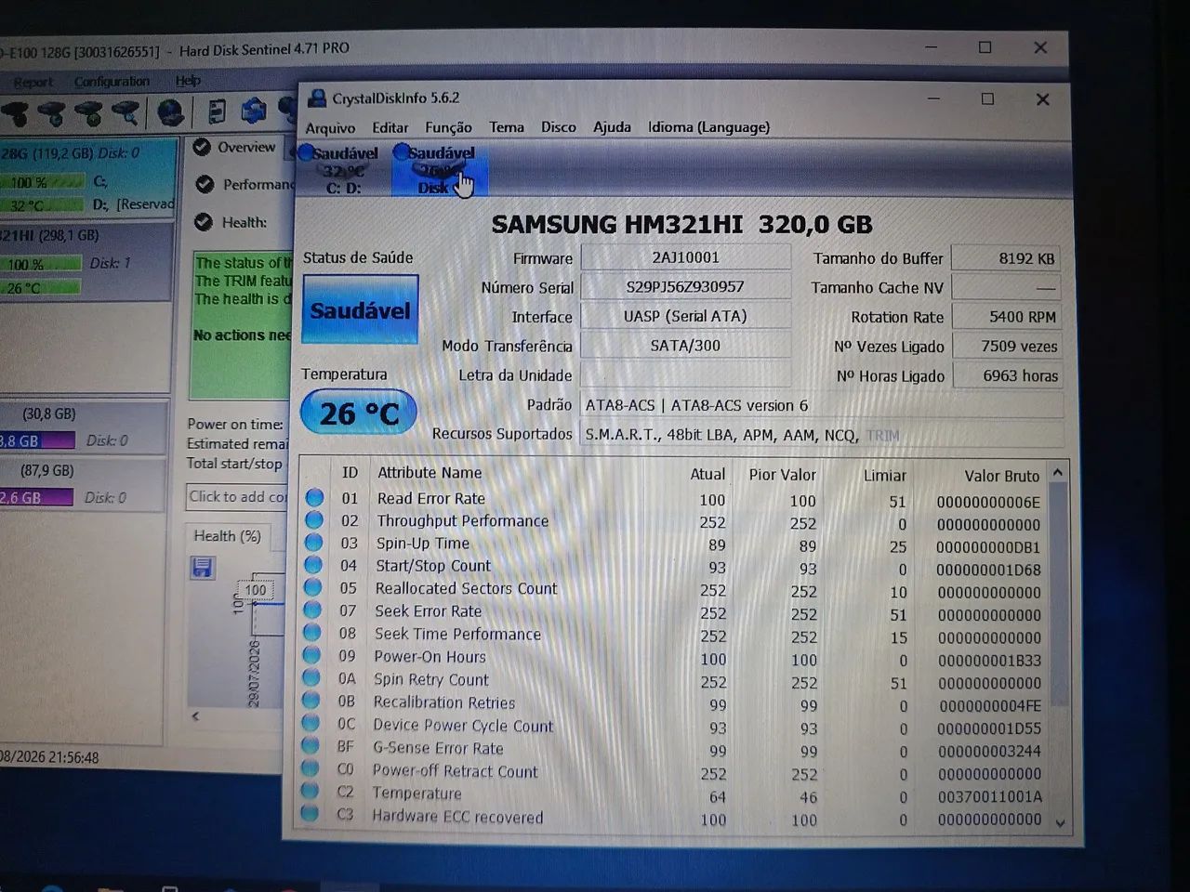Select the 321HI (298,1 GB) disk panel
Image resolution: width=1190 pixels, height=892 pixels.
[86, 261]
